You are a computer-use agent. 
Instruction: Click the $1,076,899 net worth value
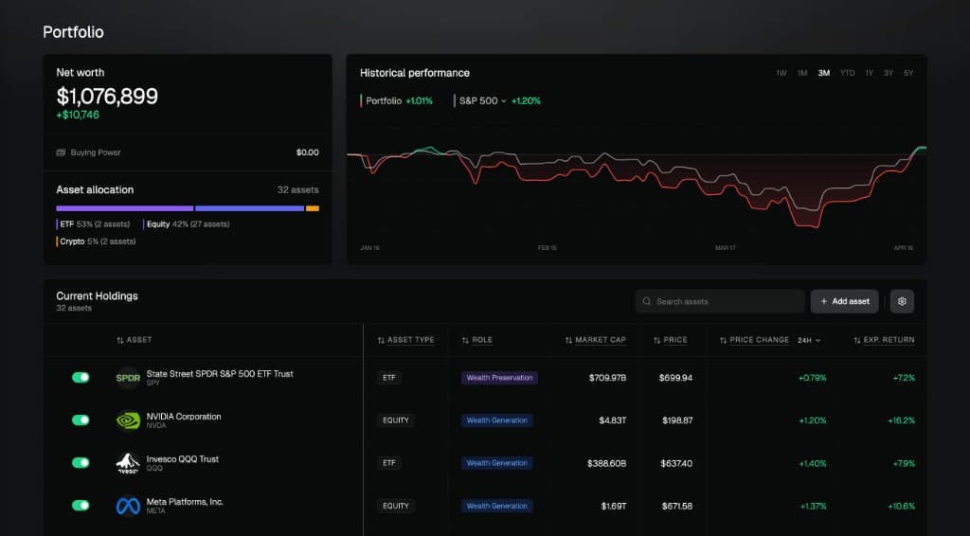coord(107,96)
